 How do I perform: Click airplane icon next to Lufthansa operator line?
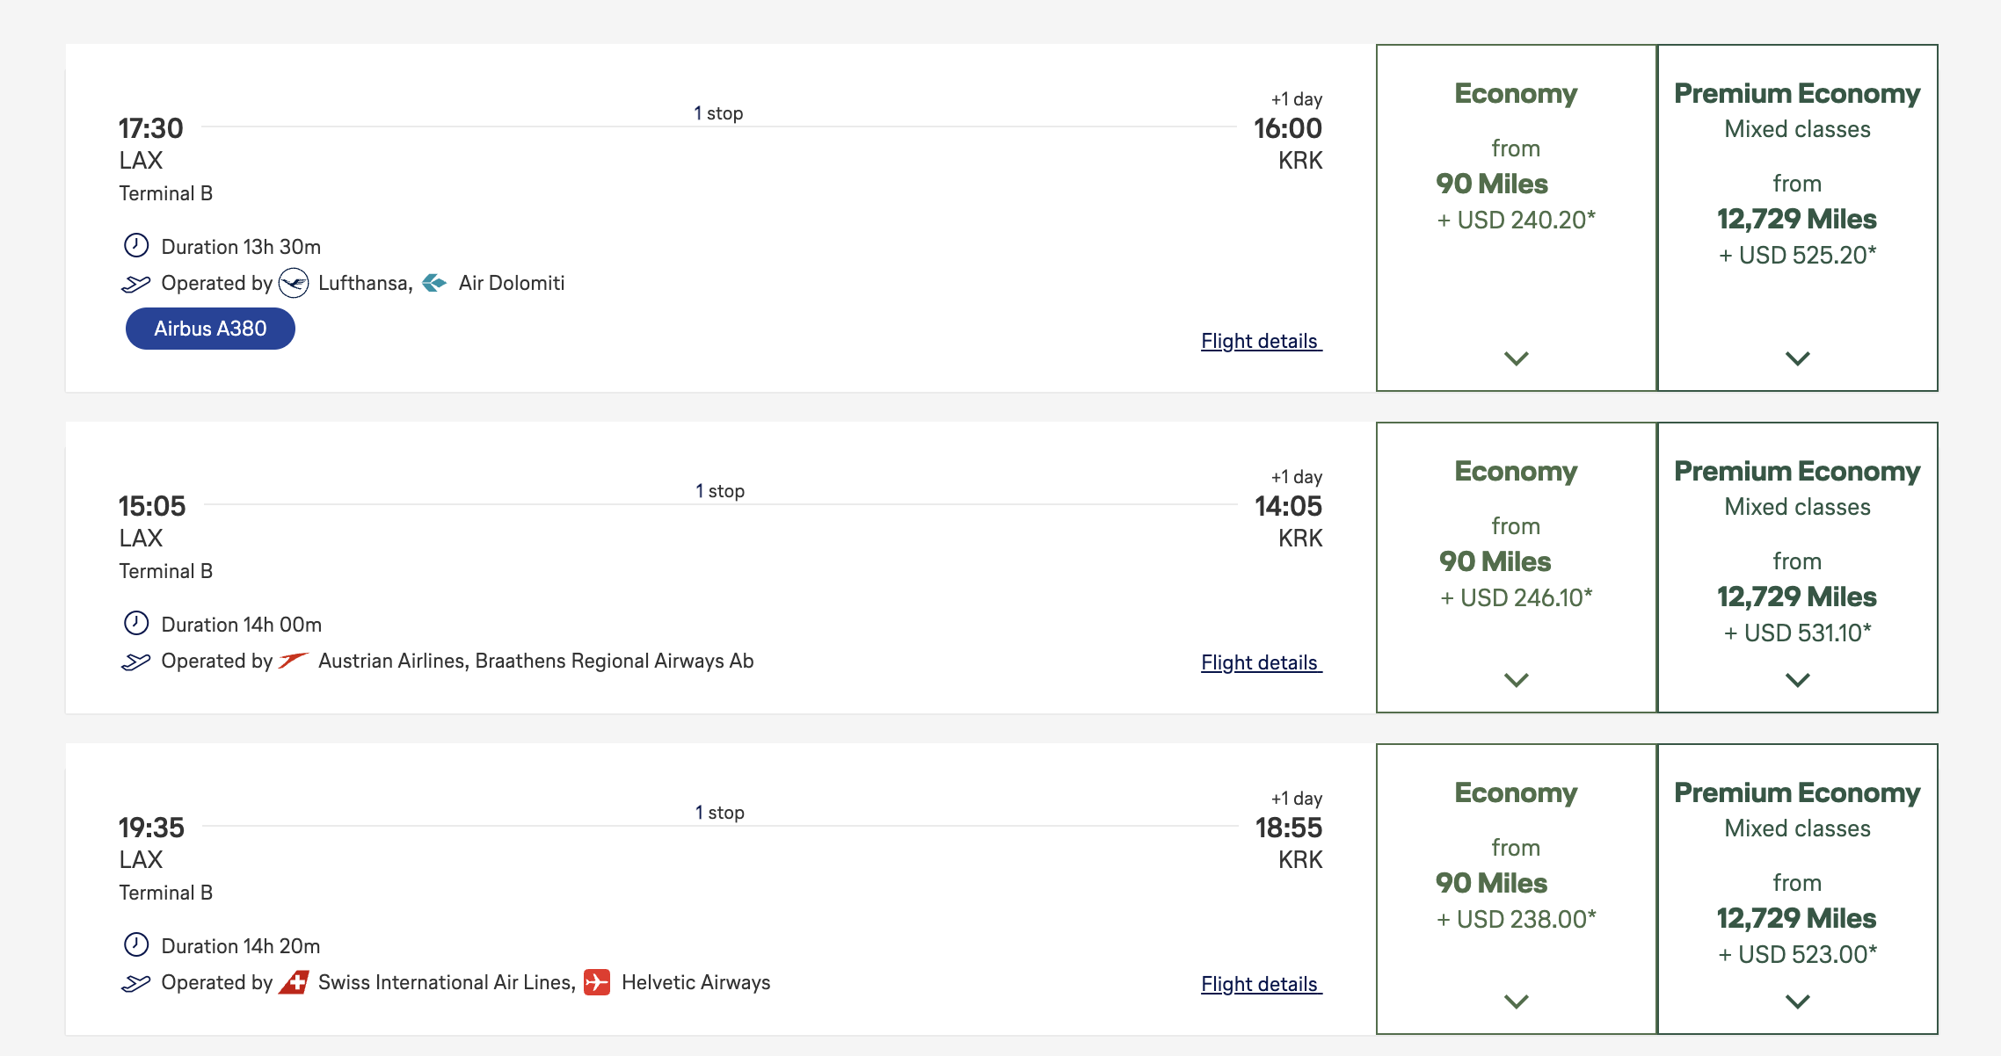click(x=135, y=284)
